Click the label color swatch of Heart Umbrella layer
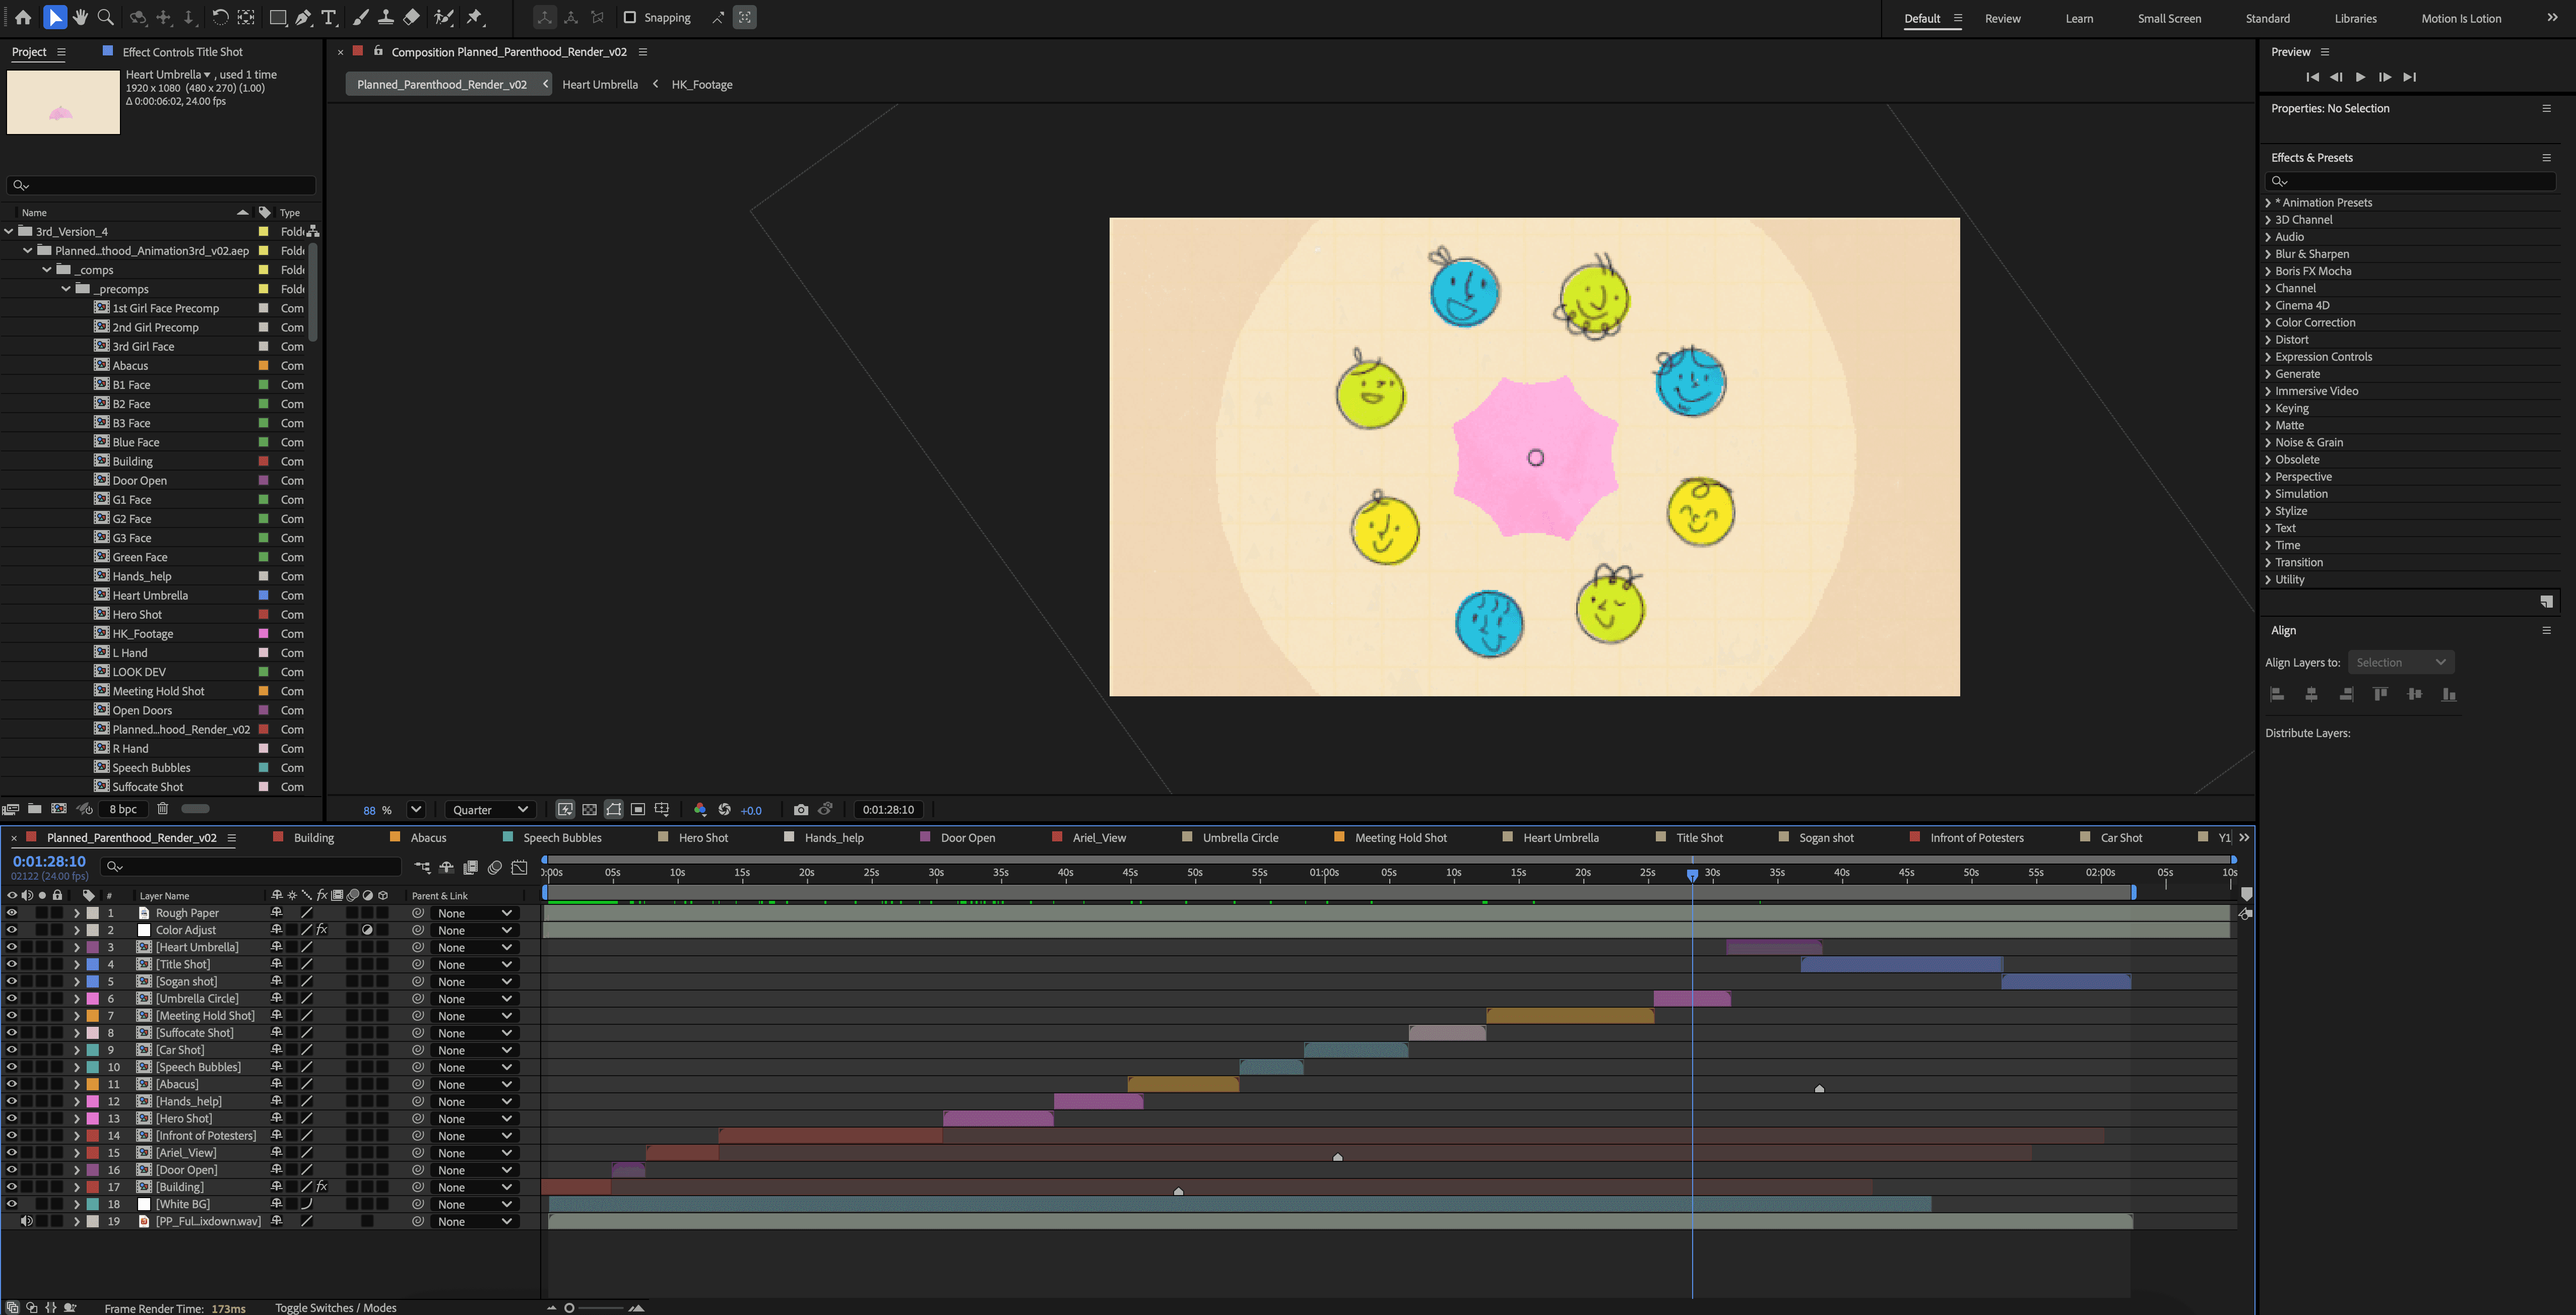 click(93, 947)
